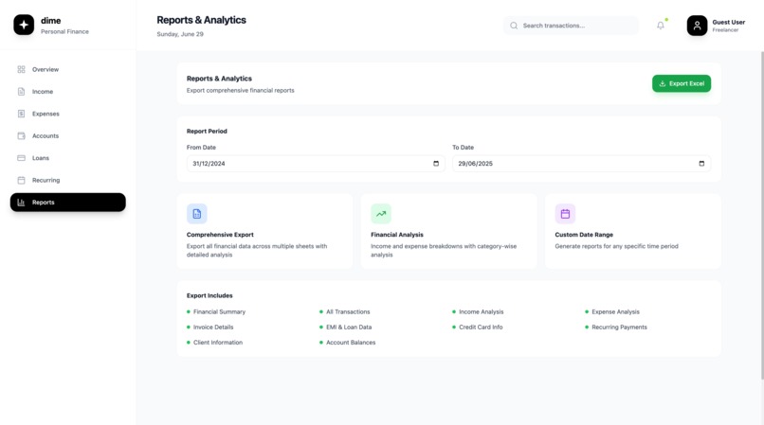Click the Expenses dollar icon
Screen dimensions: 764x425
click(21, 114)
